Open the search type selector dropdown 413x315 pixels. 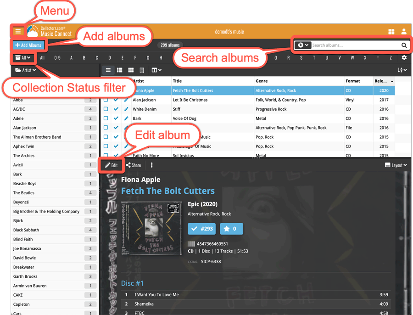click(303, 45)
